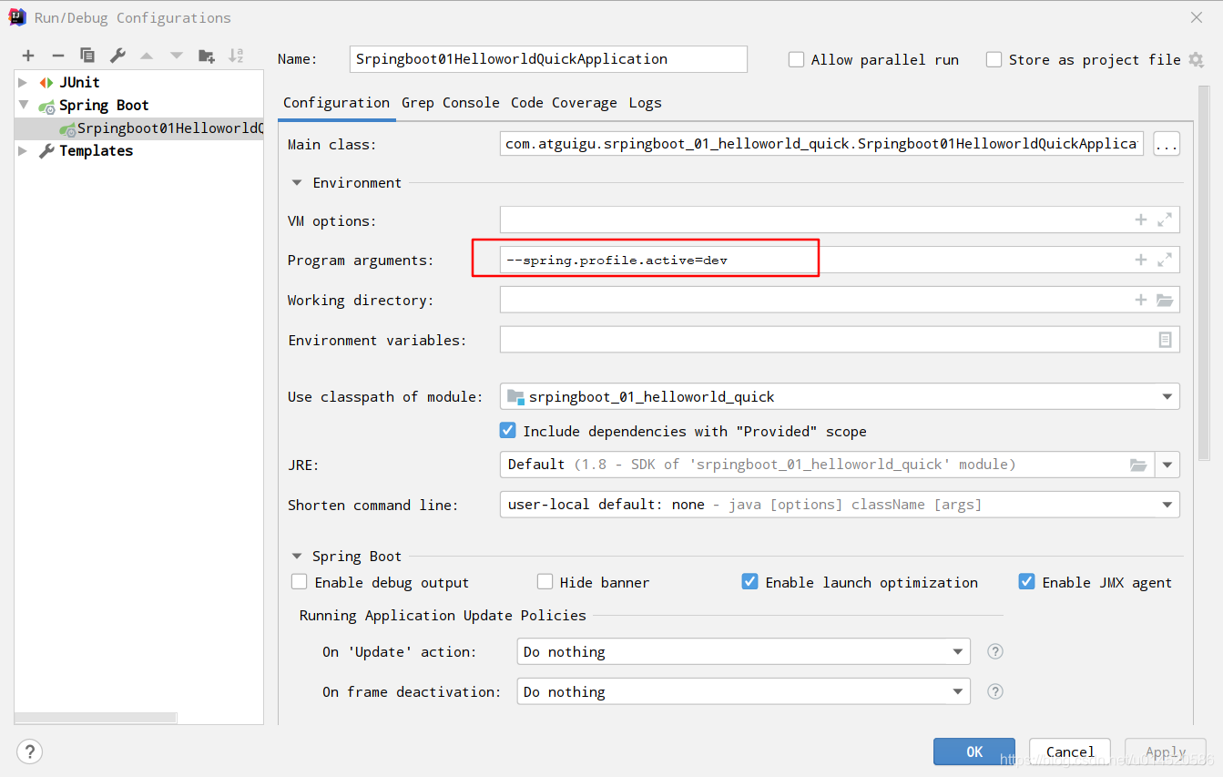Disable Enable launch optimization checkbox

749,581
